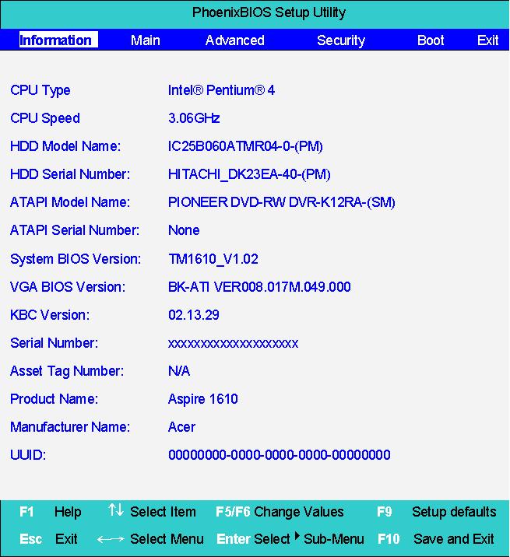Click the 02.13.29 value
This screenshot has width=510, height=557.
(x=193, y=315)
